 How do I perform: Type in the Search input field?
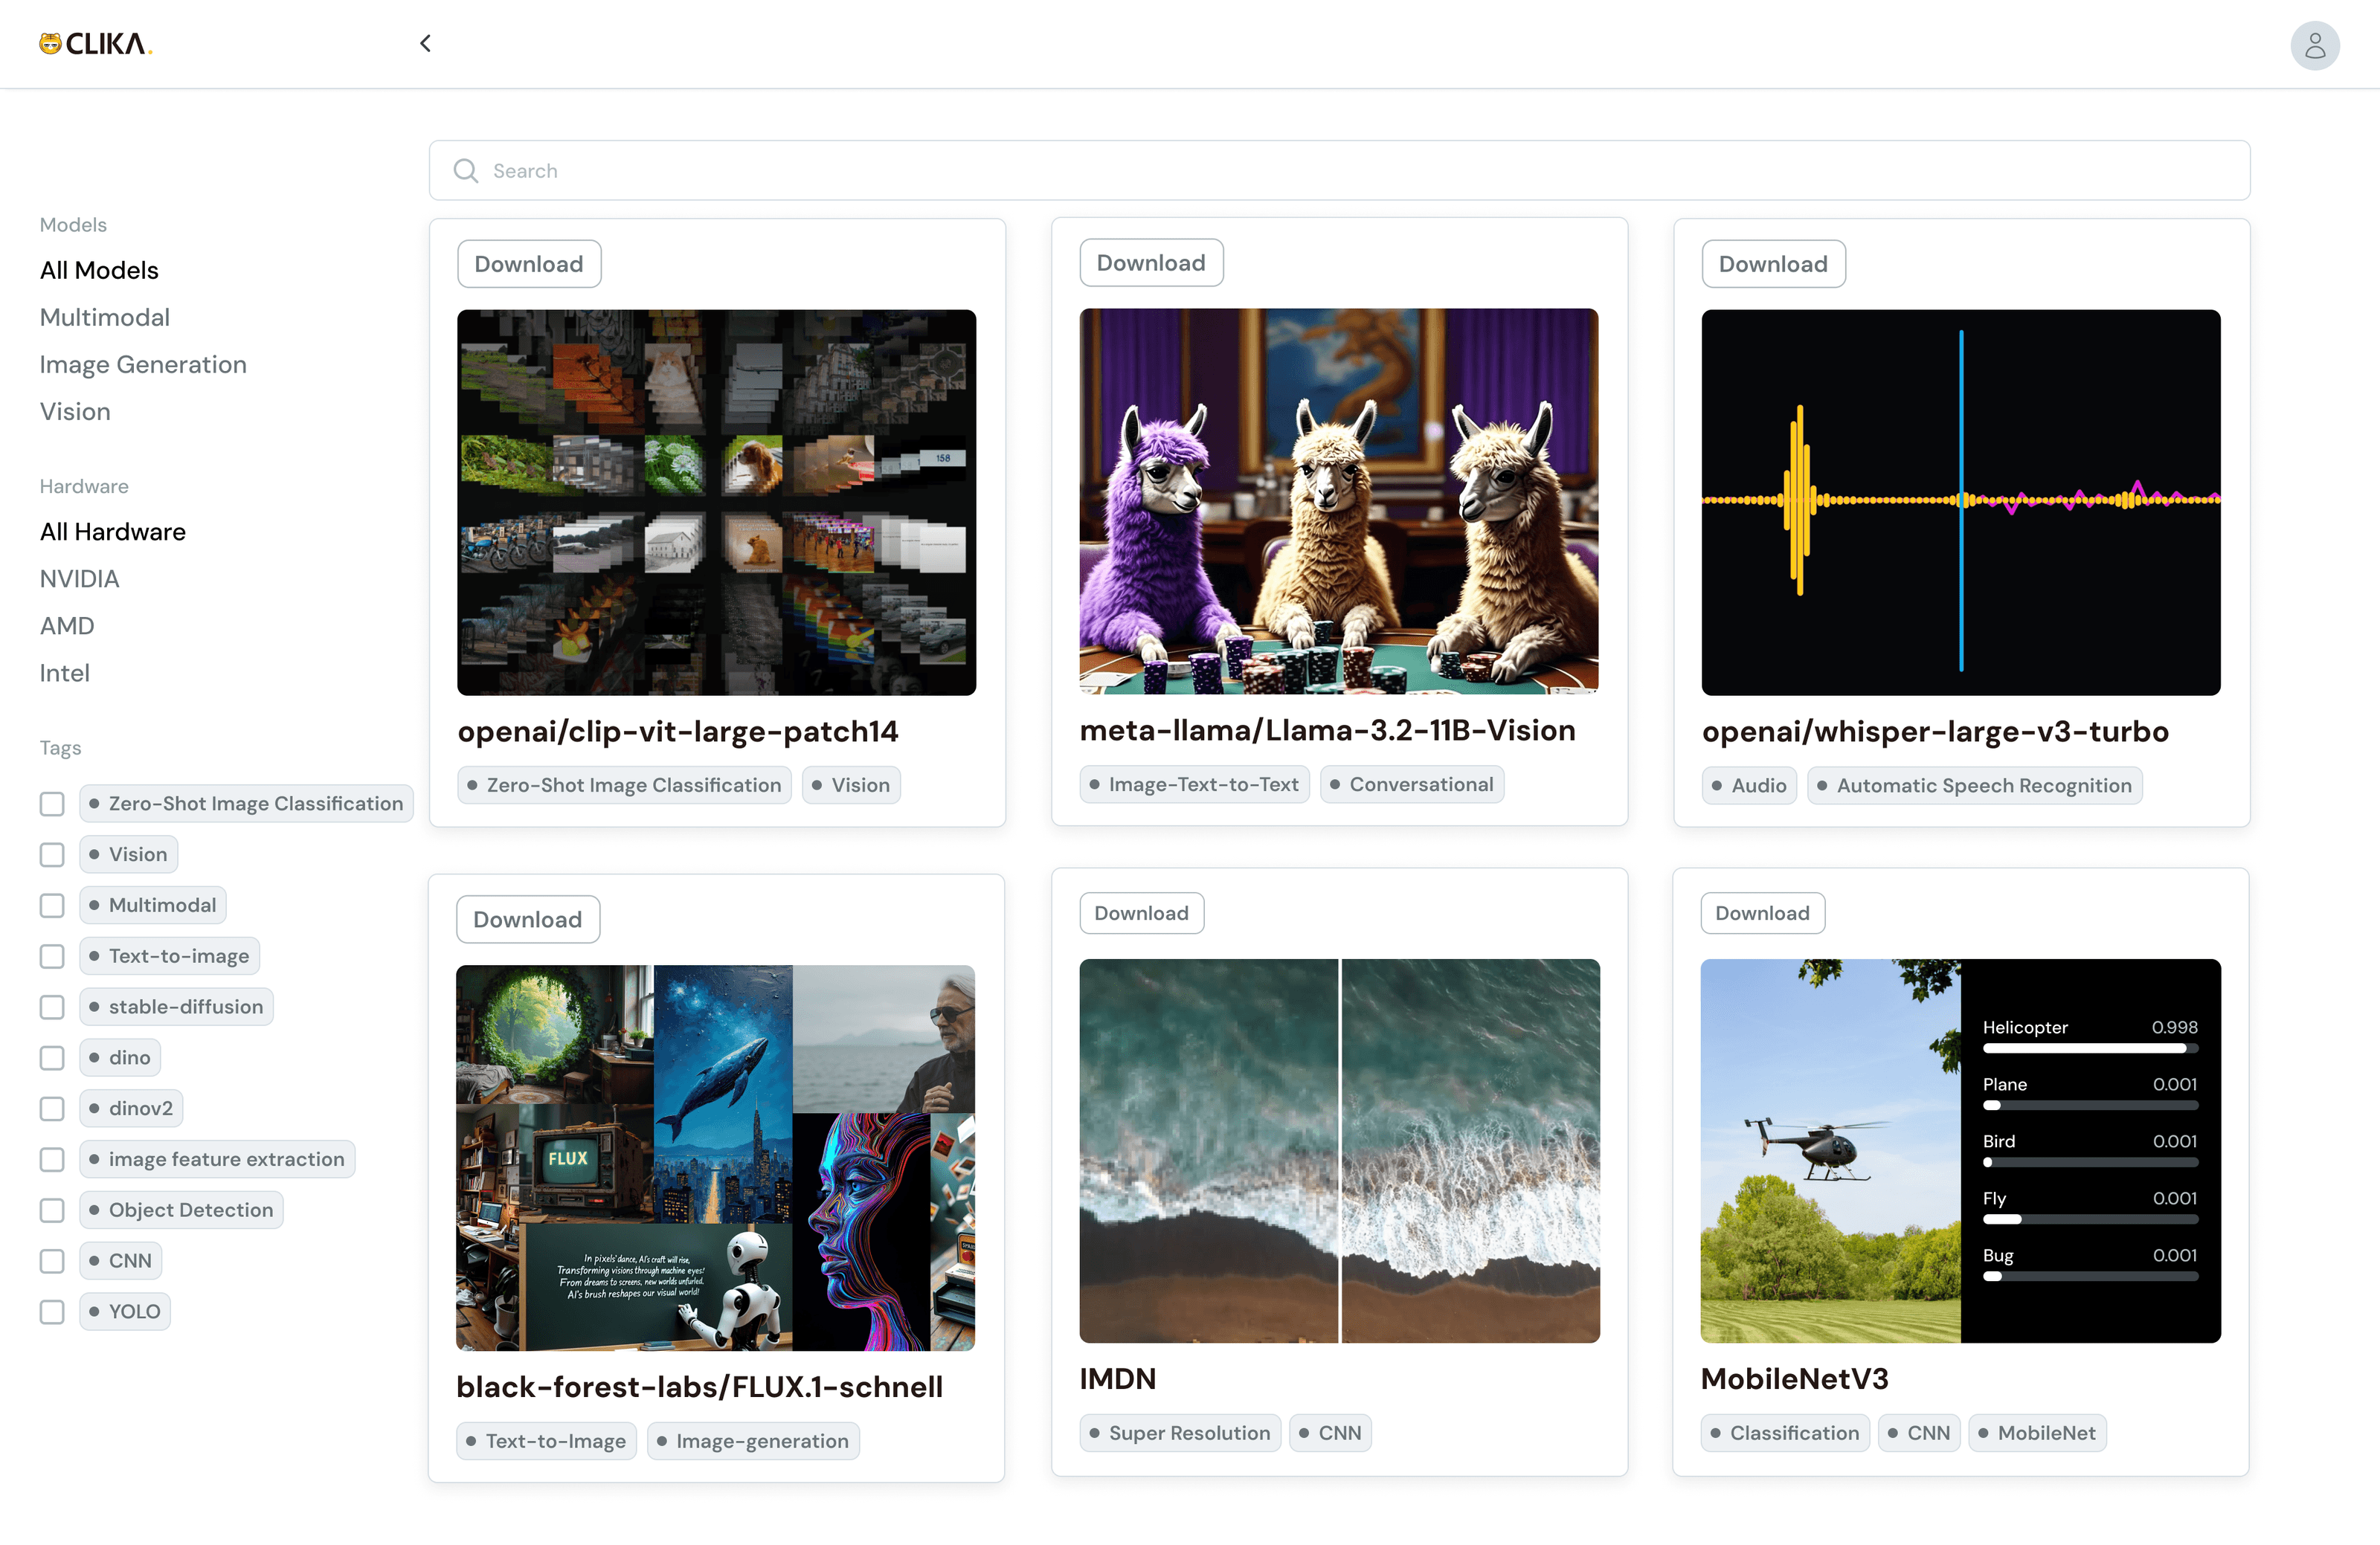[x=1340, y=171]
